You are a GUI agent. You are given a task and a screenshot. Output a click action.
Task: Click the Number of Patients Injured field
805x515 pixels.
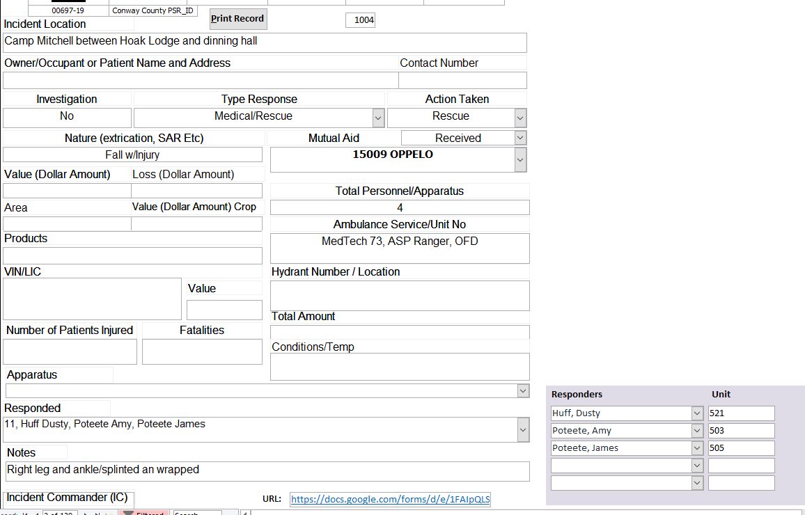(x=70, y=352)
